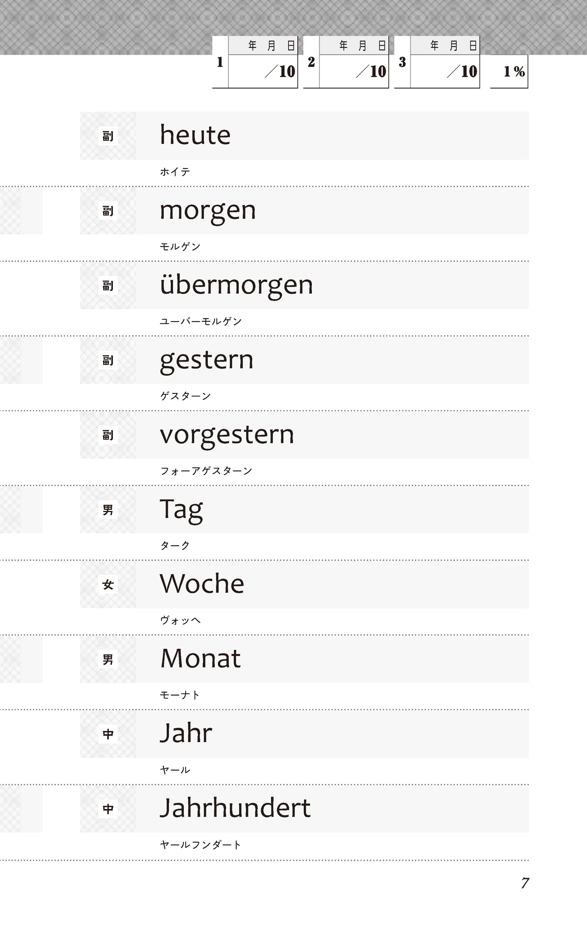This screenshot has width=587, height=929.
Task: Click the first attempt score box
Action: point(263,71)
